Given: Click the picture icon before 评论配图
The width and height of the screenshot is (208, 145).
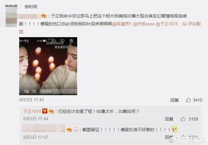Looking at the screenshot, I should [184, 24].
